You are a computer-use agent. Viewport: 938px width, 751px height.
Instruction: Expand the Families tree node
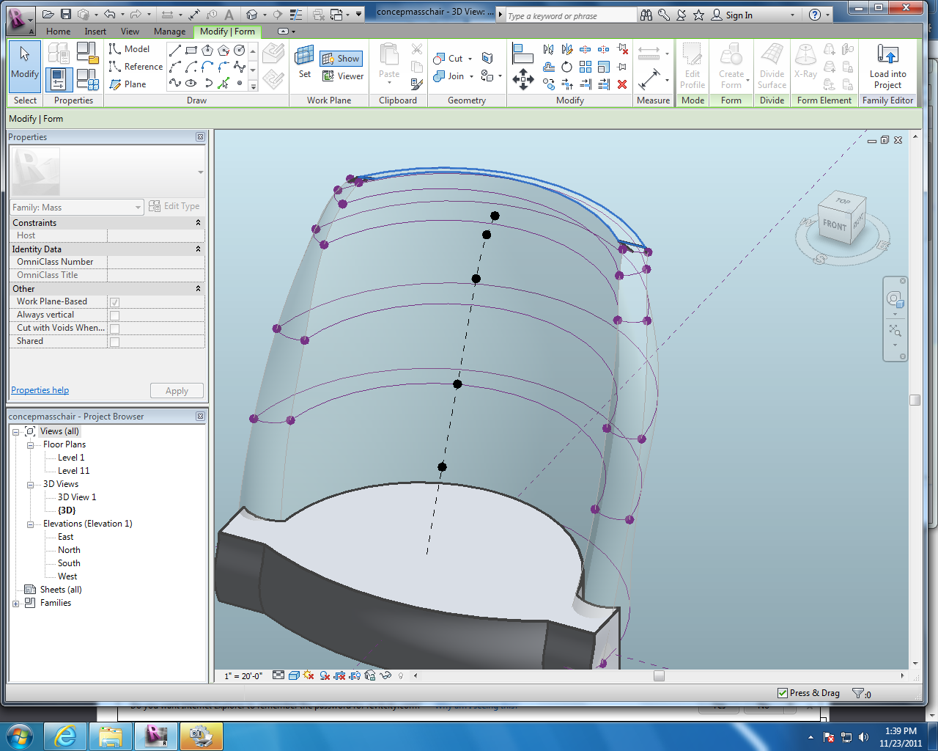[16, 604]
